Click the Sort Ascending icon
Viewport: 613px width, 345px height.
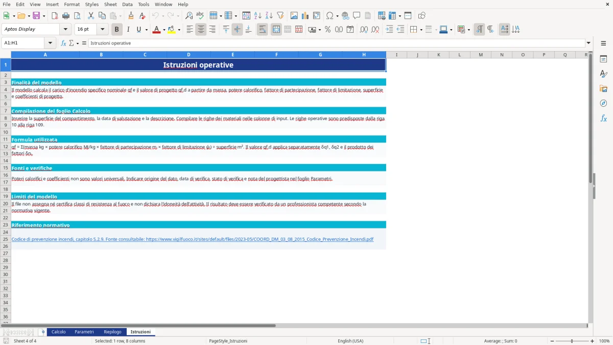[x=257, y=16]
